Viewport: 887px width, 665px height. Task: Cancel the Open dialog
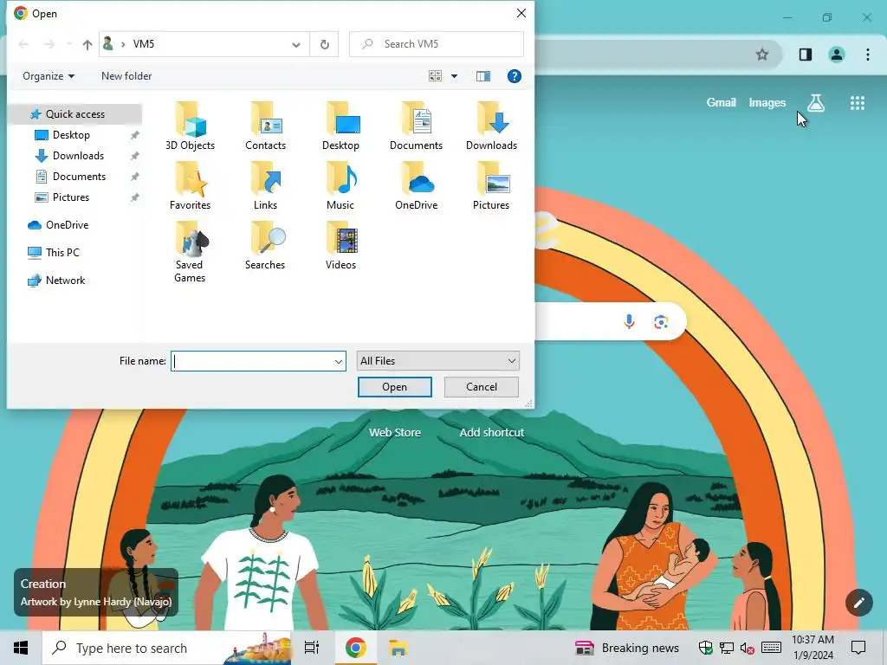point(482,387)
